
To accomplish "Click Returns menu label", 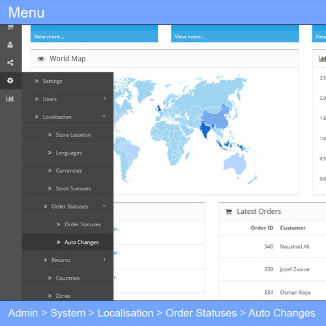I will click(61, 260).
